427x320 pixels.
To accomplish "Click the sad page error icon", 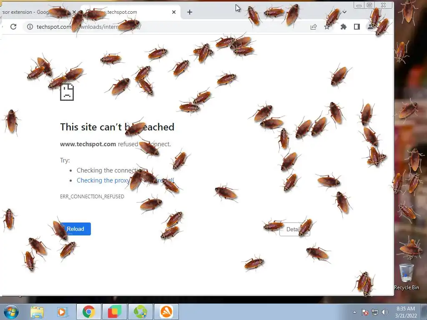I will (x=67, y=92).
